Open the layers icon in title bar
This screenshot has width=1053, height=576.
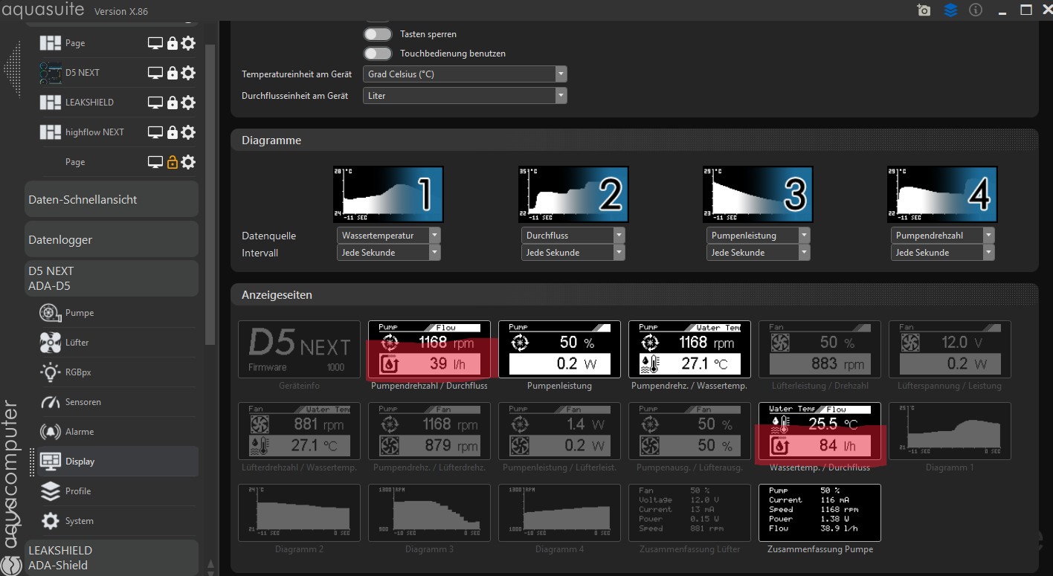tap(950, 10)
